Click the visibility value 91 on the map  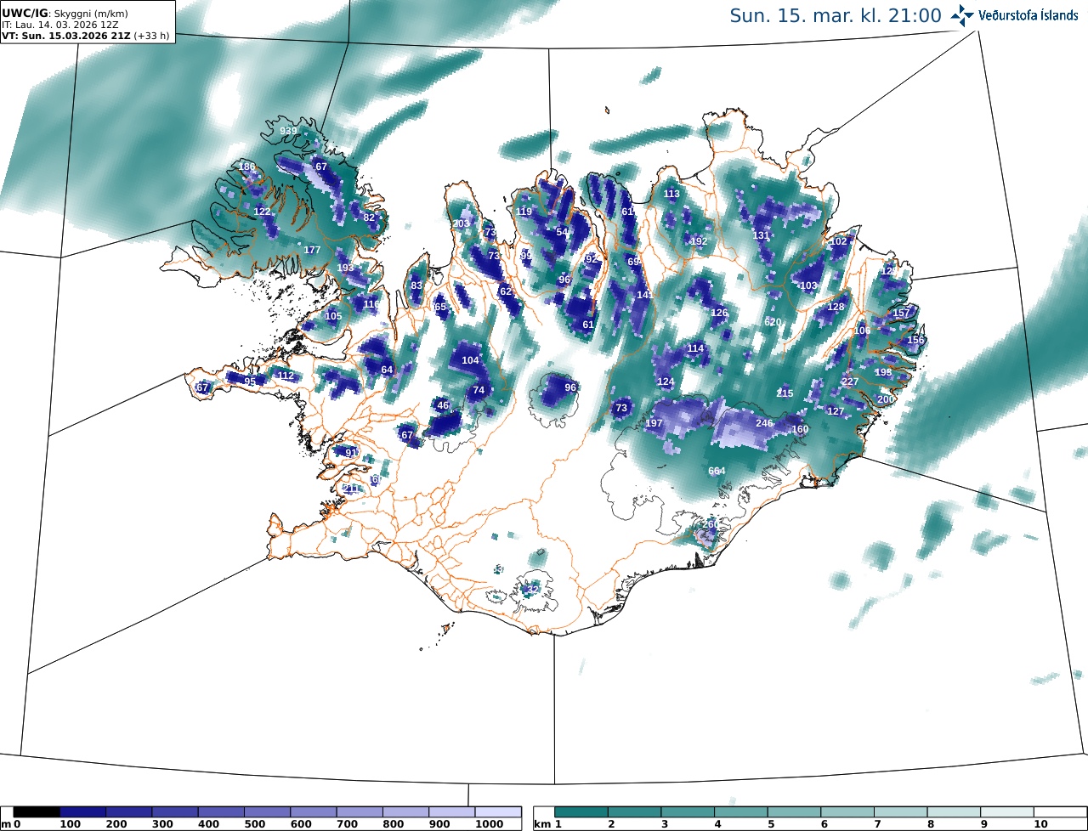(x=351, y=453)
